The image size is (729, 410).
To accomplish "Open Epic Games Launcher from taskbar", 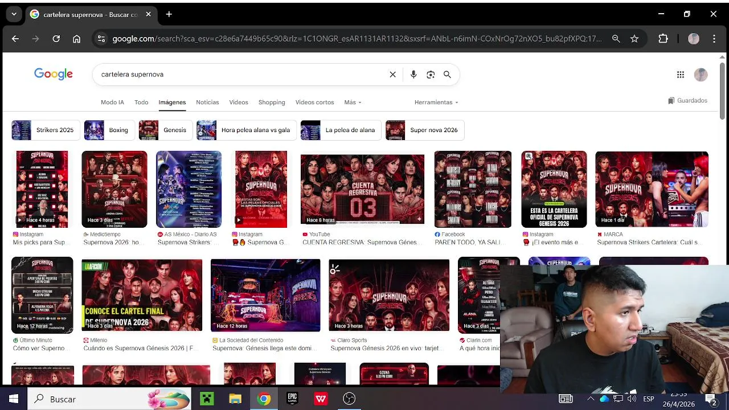I will (x=292, y=399).
